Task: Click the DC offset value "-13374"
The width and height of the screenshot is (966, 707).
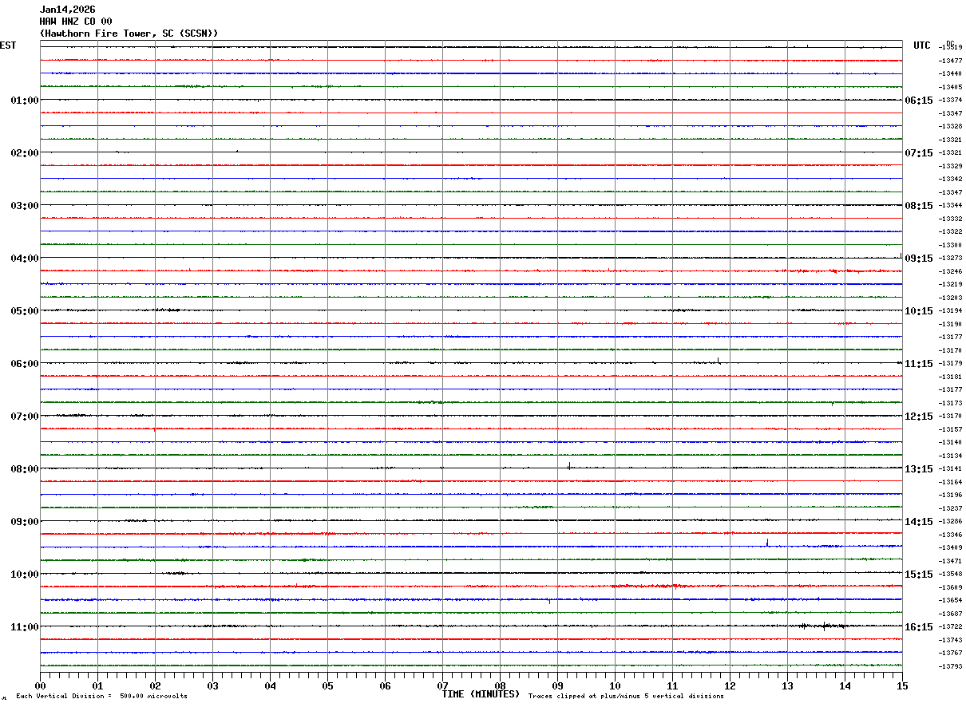Action: 951,100
